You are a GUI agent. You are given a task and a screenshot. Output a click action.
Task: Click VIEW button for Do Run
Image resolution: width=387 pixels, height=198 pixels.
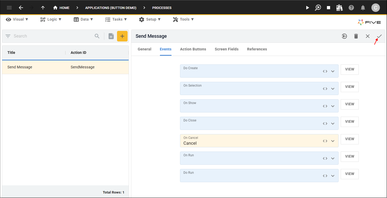[350, 174]
